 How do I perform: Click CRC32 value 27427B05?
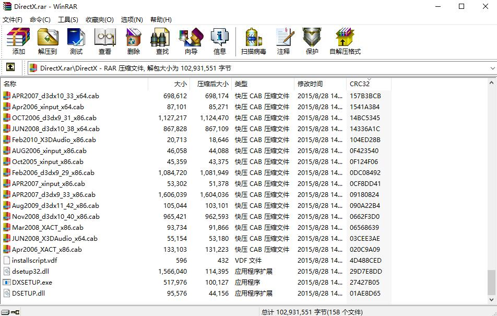(364, 283)
